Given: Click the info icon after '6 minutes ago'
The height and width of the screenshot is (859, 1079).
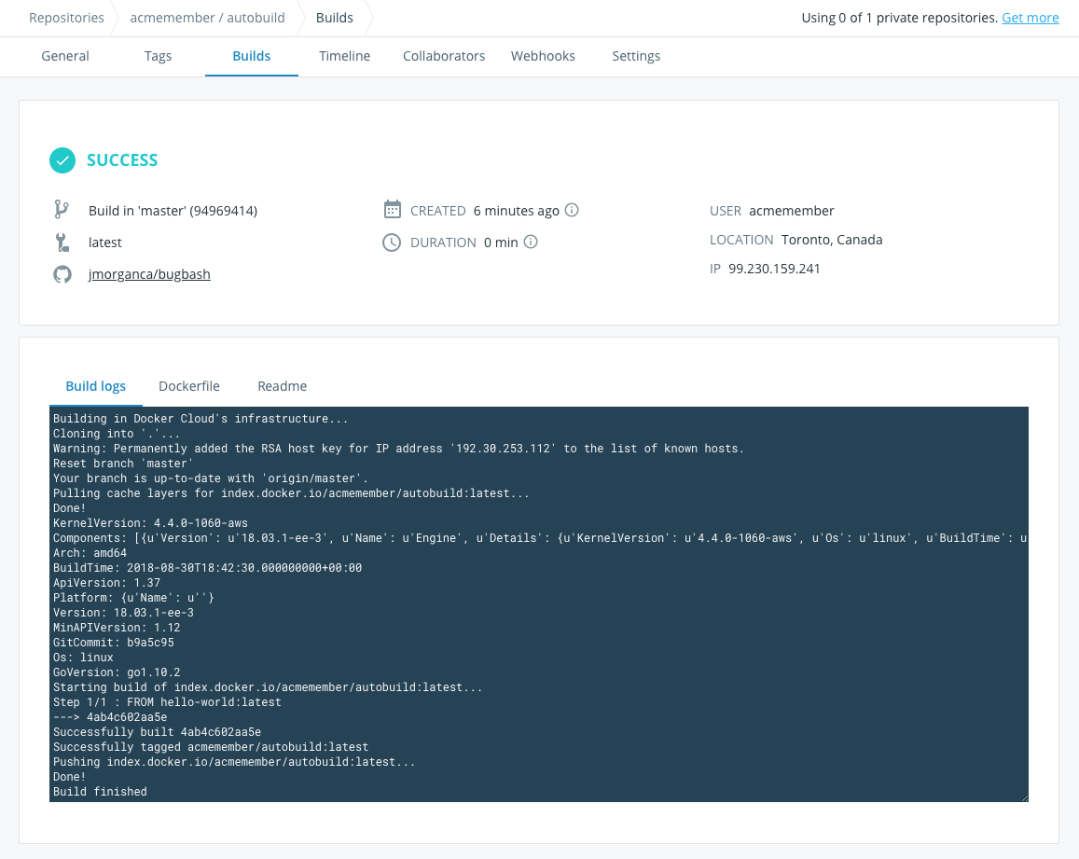Looking at the screenshot, I should (571, 210).
